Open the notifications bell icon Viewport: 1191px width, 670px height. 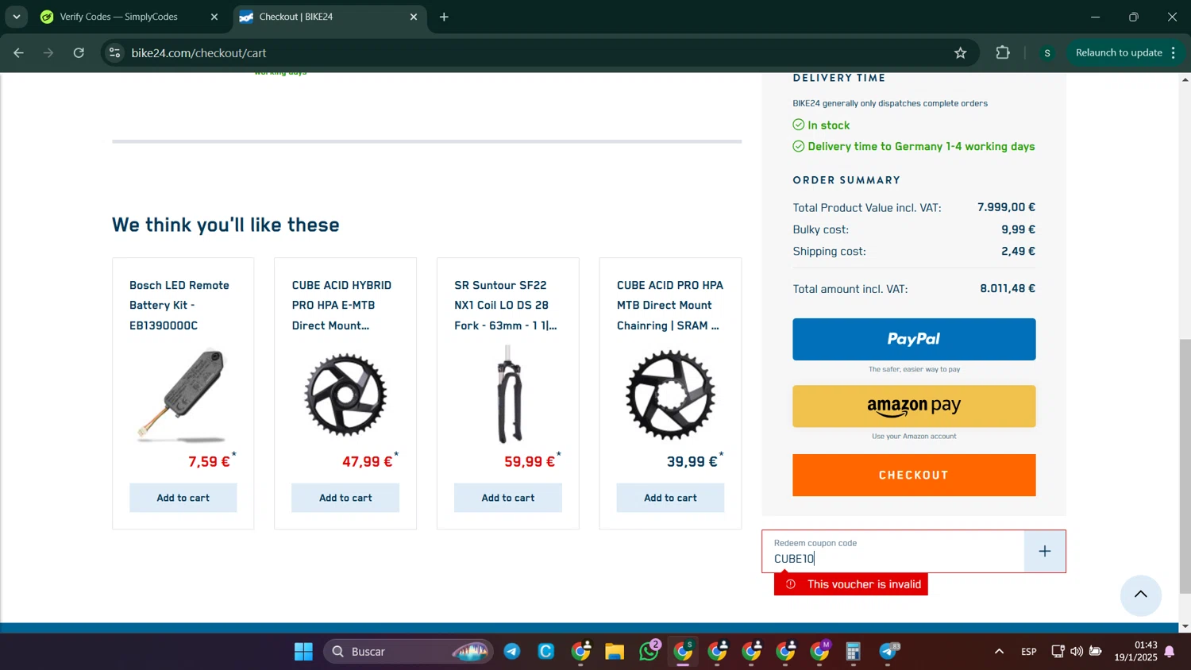(x=1170, y=652)
